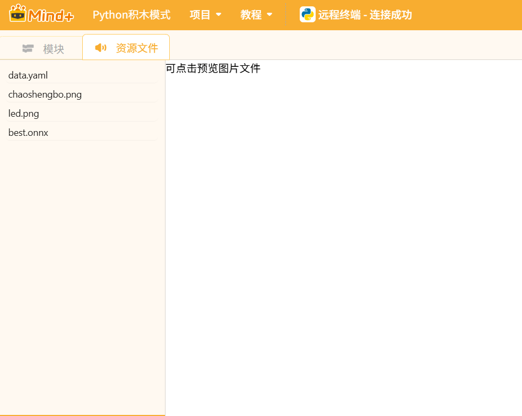Click the speaker icon on 资源文件 tab
This screenshot has height=416, width=522.
pyautogui.click(x=100, y=48)
